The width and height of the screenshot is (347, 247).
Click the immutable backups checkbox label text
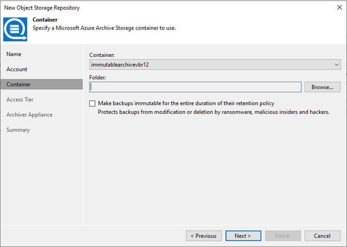pos(186,103)
